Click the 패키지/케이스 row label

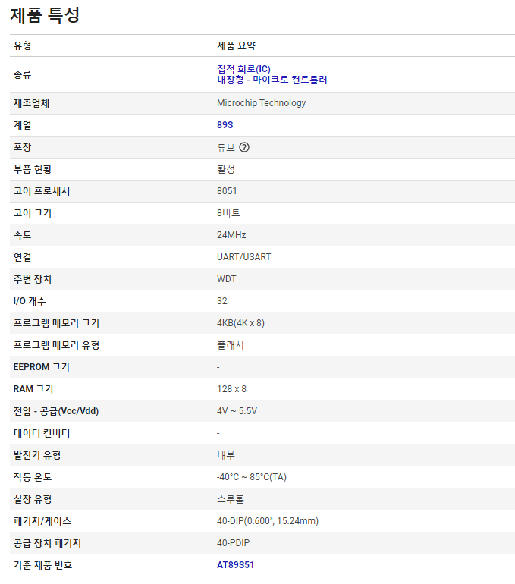(42, 521)
